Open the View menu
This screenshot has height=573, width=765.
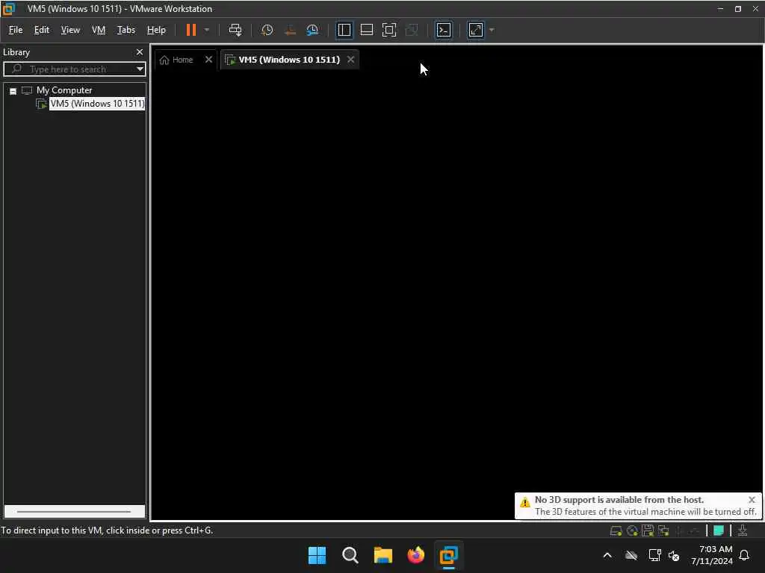pos(70,30)
